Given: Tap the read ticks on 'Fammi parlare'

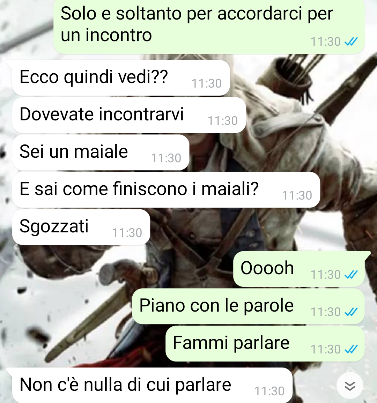Looking at the screenshot, I should coord(351,349).
